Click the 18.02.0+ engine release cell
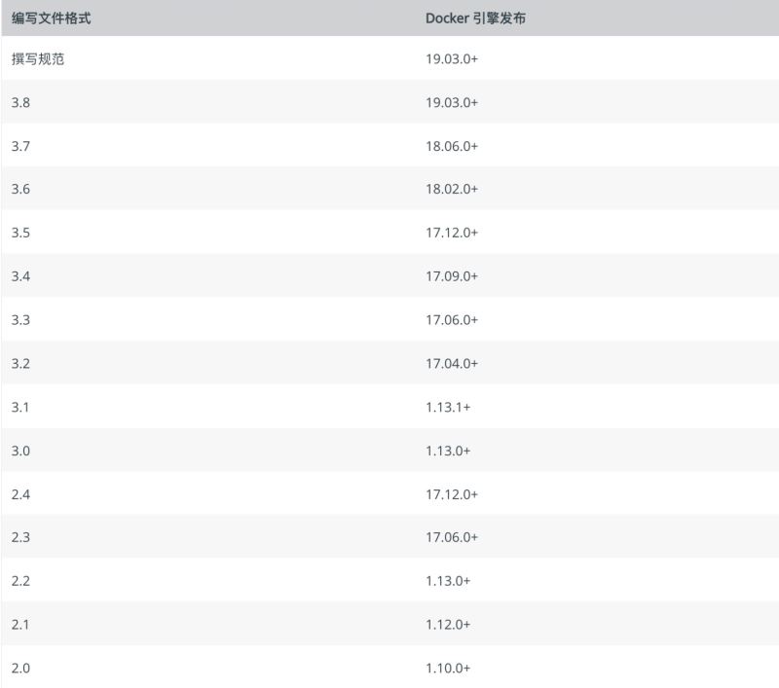779x688 pixels. 452,189
